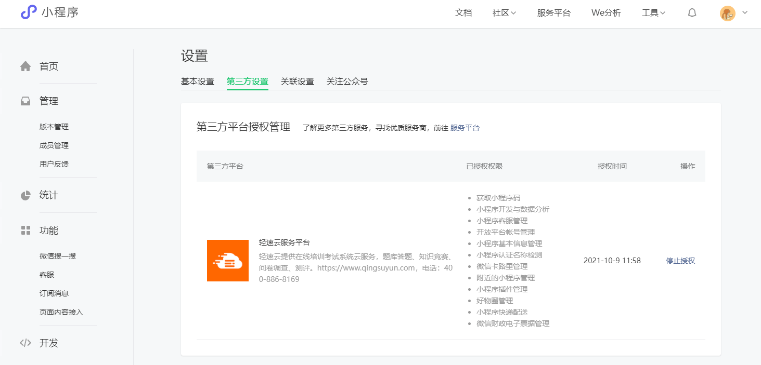The width and height of the screenshot is (761, 365).
Task: Click the grid icon beside 功能
Action: 25,231
